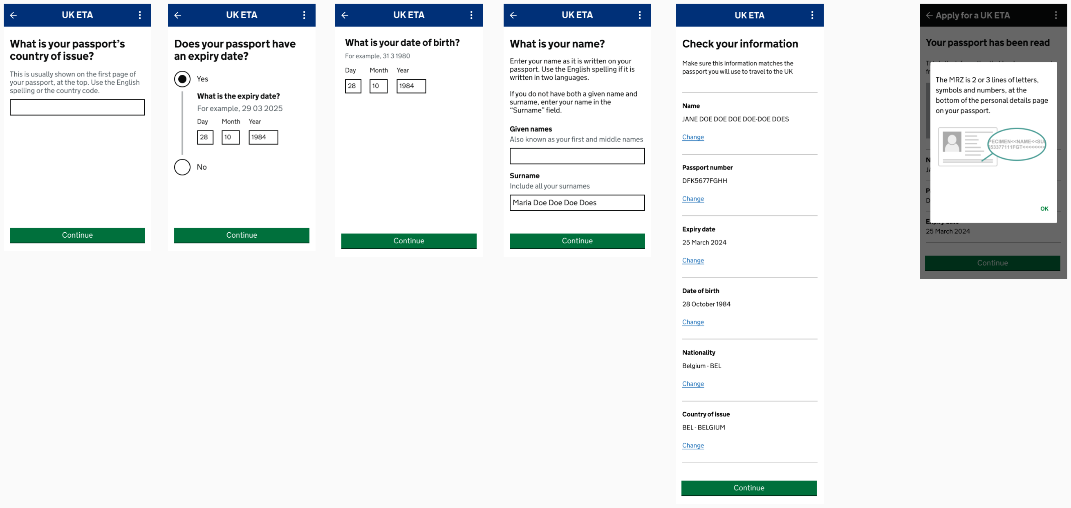1071x508 pixels.
Task: Click Change under Nationality
Action: pyautogui.click(x=692, y=384)
